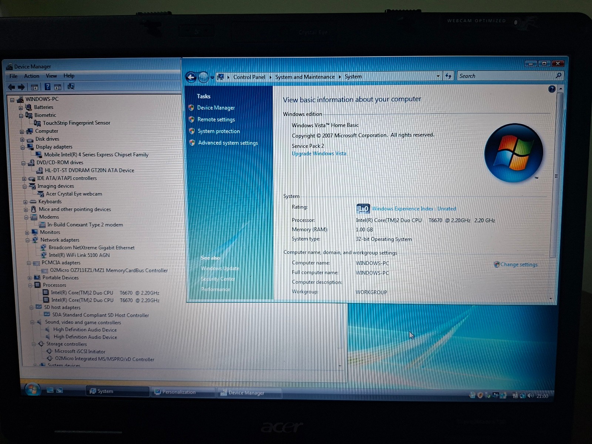Expand the Monitors node

click(27, 233)
